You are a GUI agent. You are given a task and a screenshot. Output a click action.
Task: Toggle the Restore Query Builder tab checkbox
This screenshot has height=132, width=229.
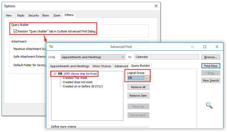[x=16, y=31]
